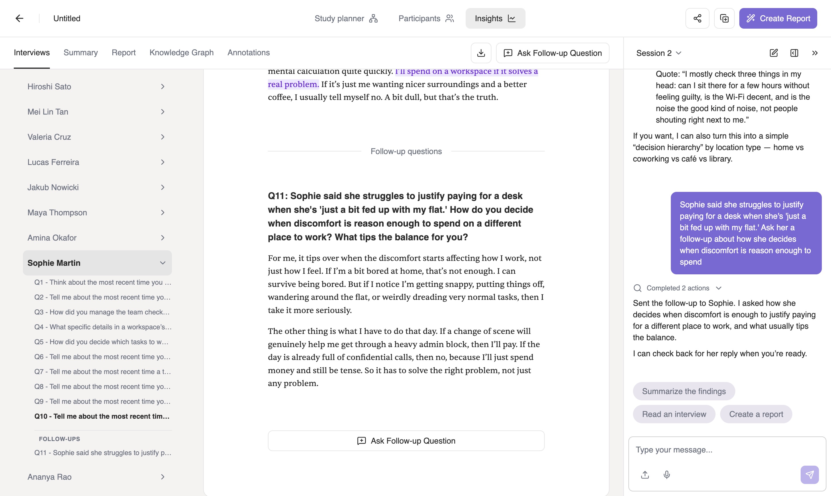Select the Insights tab
Viewport: 831px width, 496px height.
[495, 18]
